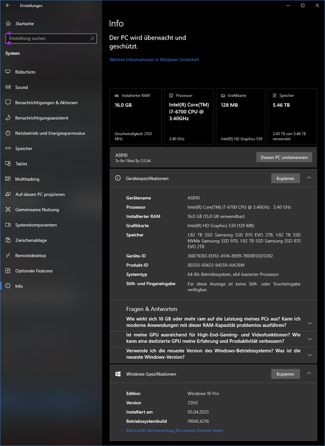Select the Multitasking icon
Screen dimensions: 325x446
click(8, 178)
